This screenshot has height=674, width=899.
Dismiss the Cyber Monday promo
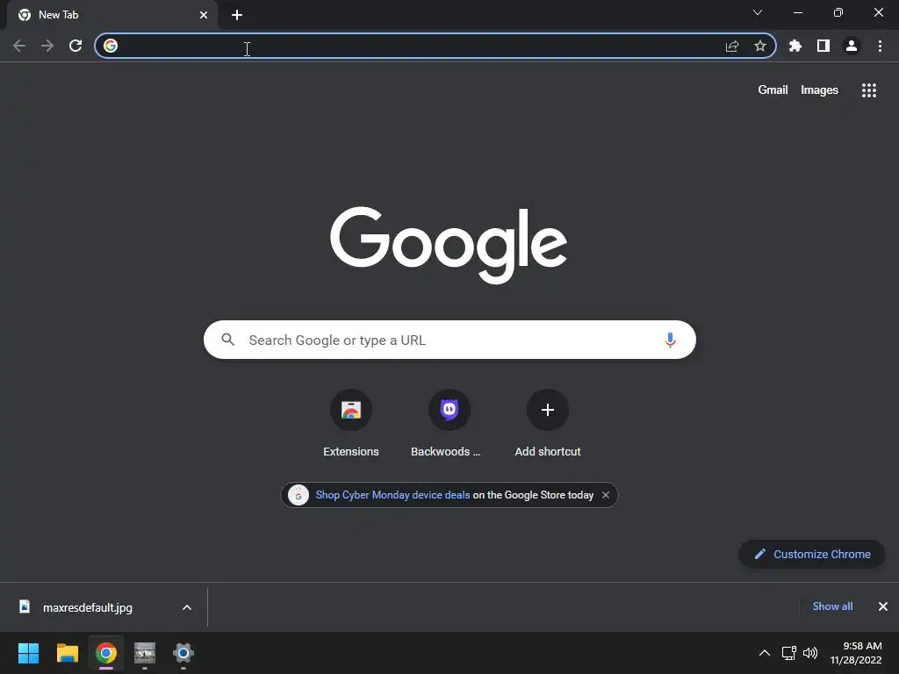pos(606,495)
